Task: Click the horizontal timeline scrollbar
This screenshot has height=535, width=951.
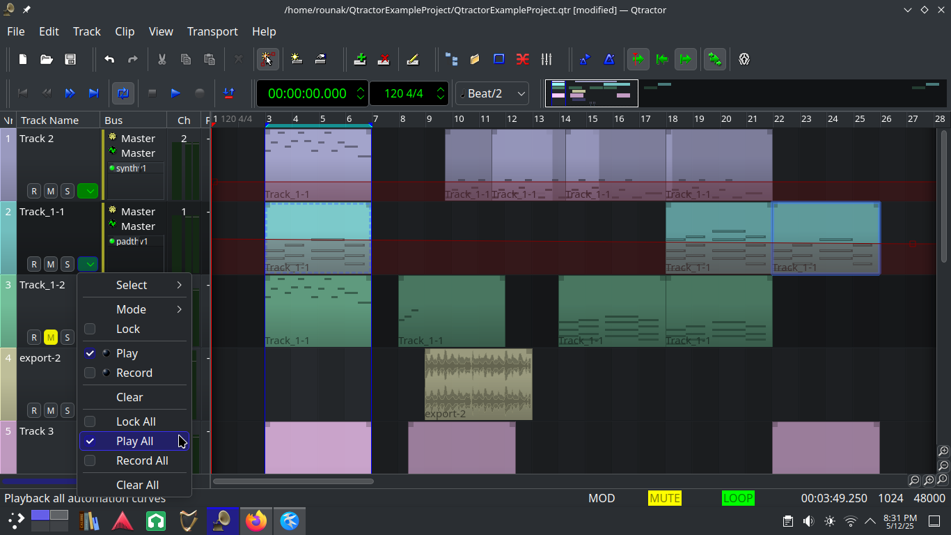Action: [x=292, y=481]
